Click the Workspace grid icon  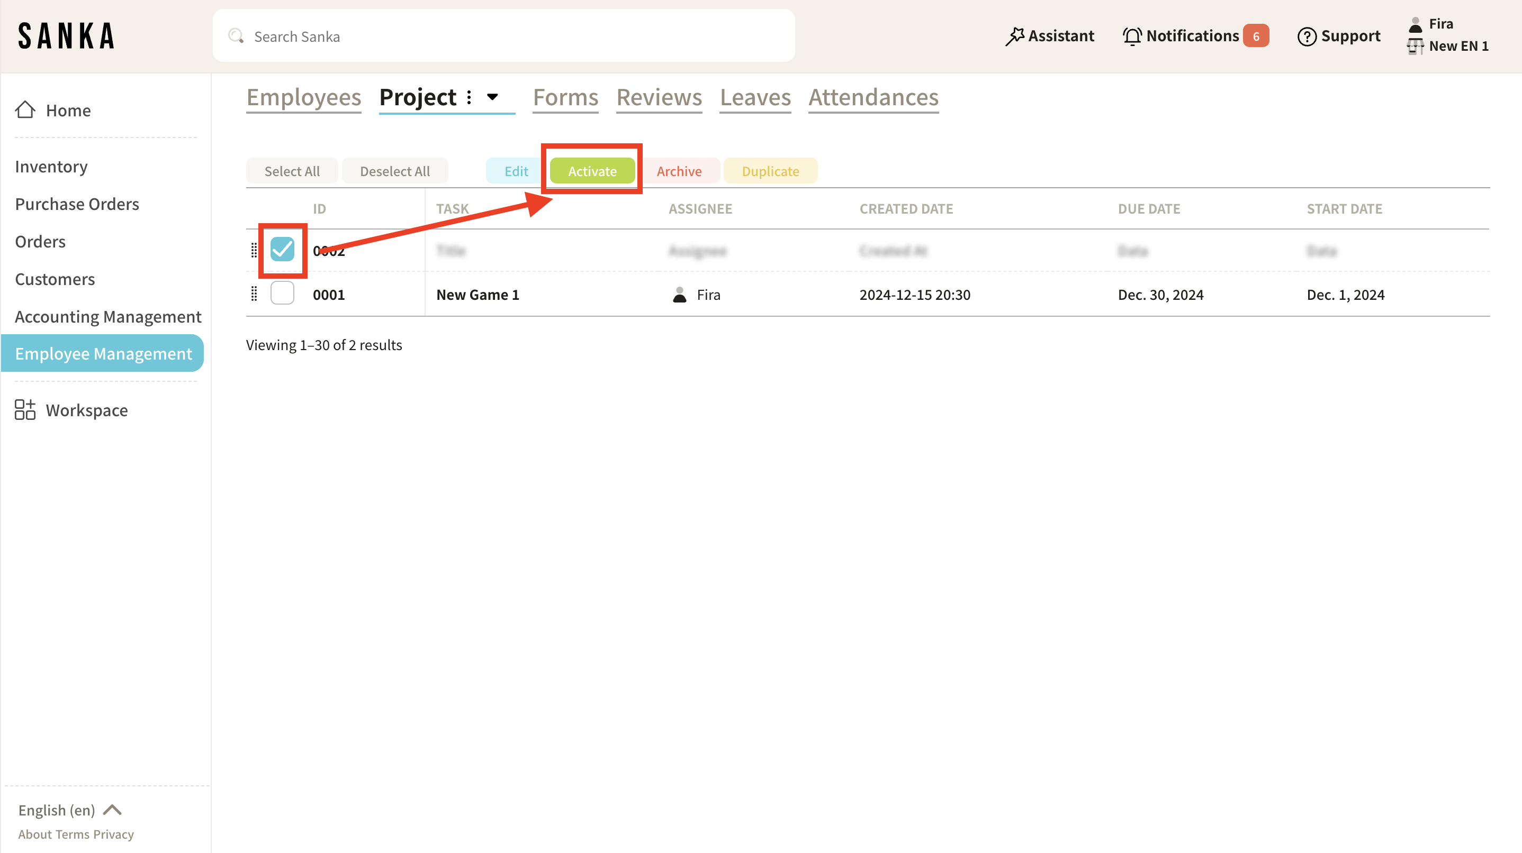tap(25, 410)
